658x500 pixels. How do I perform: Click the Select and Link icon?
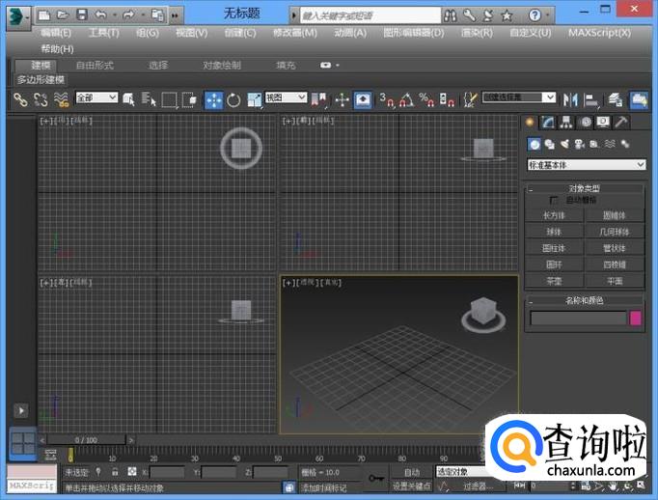(x=20, y=99)
